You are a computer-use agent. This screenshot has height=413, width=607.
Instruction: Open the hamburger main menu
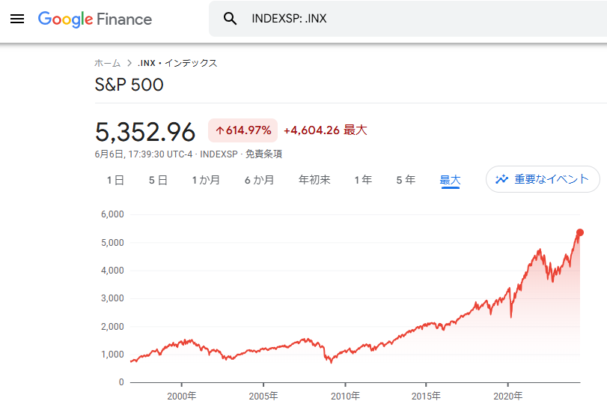coord(17,19)
